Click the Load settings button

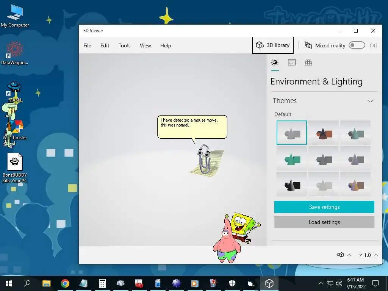(324, 222)
